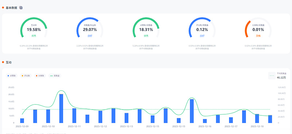Click the 10.0万 left axis label
This screenshot has height=134, width=292.
[x=11, y=108]
